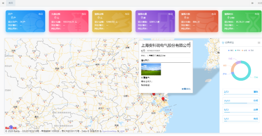The width and height of the screenshot is (262, 136).
Task: Click the Baidu map logo
Action: click(11, 127)
